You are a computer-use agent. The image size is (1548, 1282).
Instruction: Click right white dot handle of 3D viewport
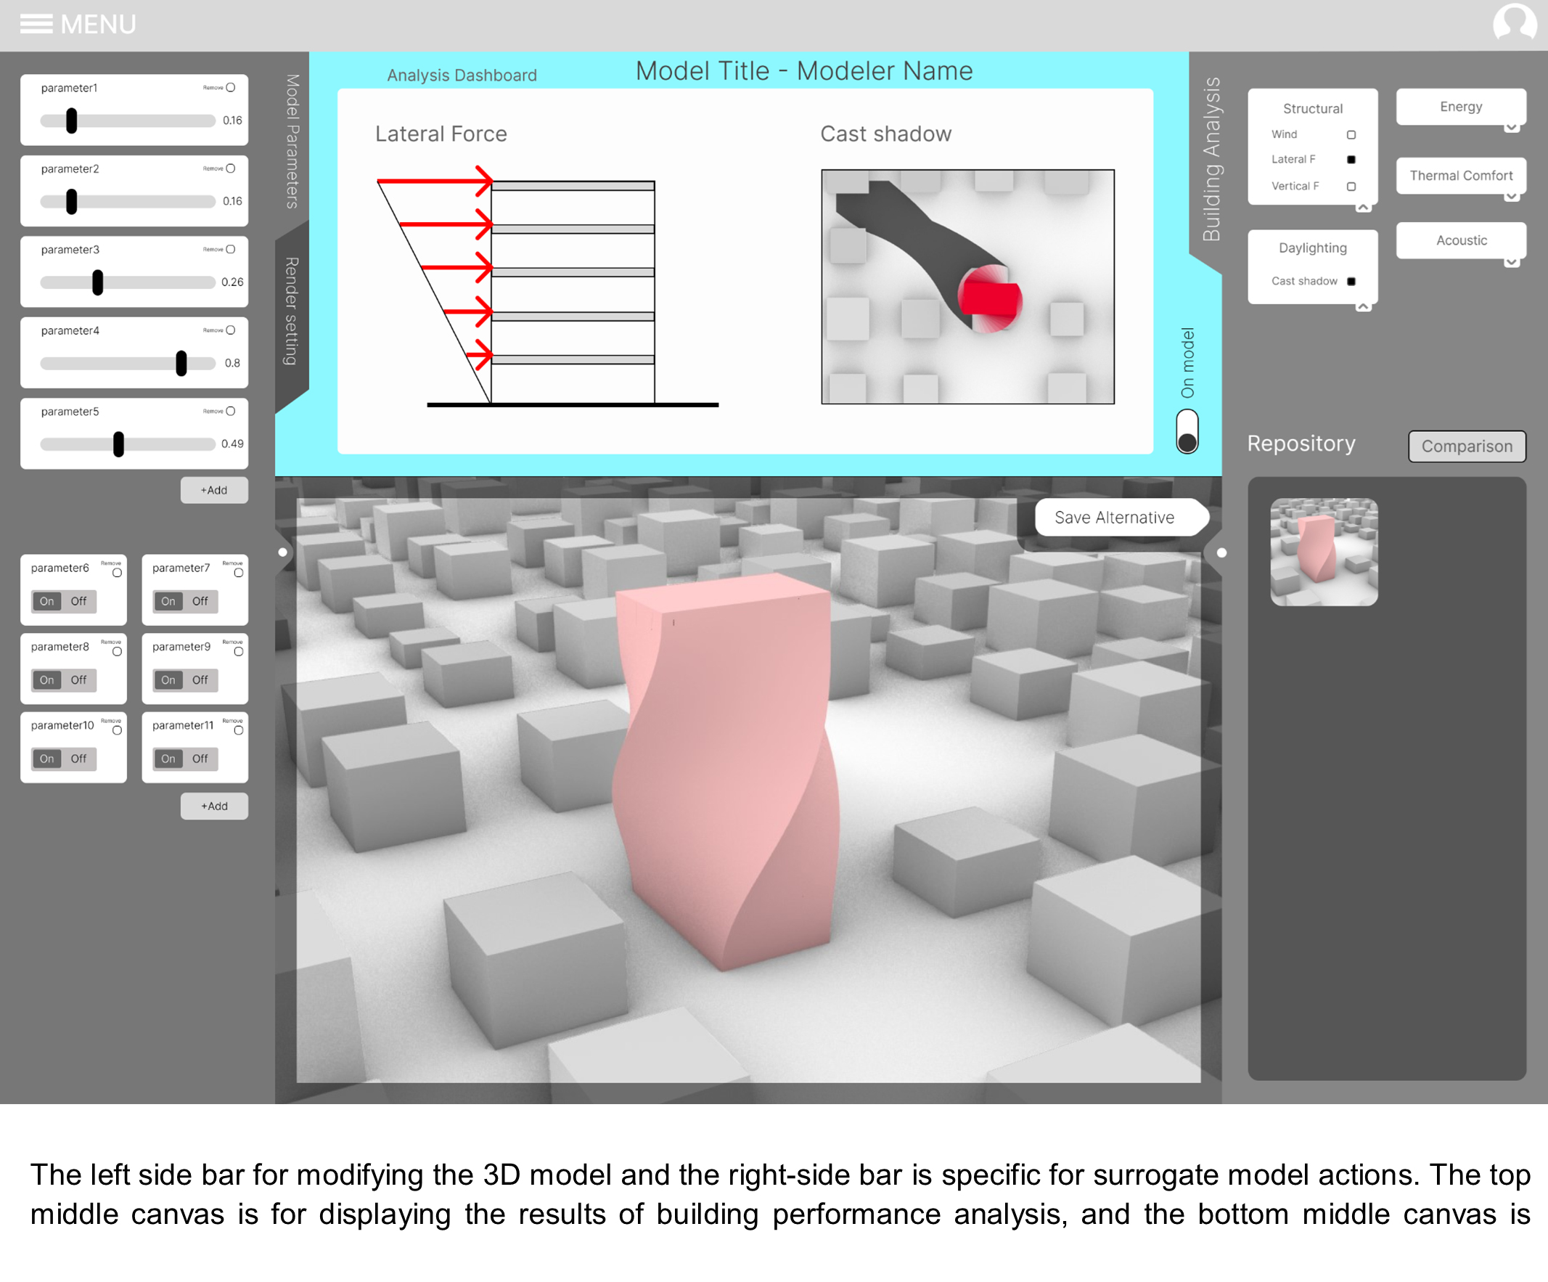(1221, 553)
